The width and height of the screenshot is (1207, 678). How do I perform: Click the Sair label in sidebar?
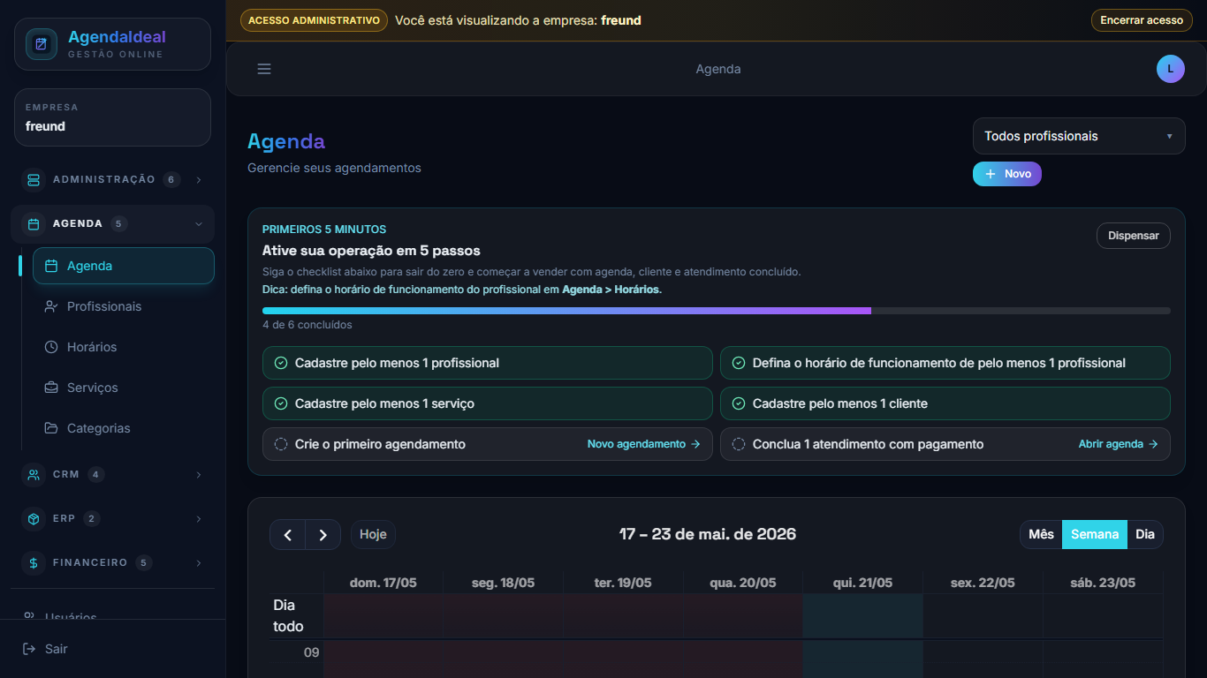(57, 649)
